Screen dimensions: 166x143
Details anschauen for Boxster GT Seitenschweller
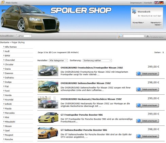(x=148, y=136)
